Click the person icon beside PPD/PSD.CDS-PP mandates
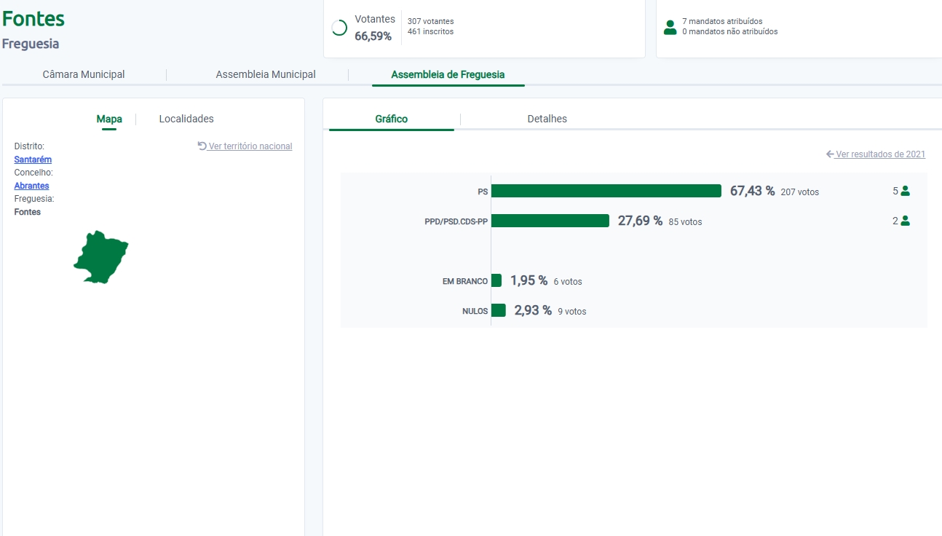The width and height of the screenshot is (942, 536). [x=905, y=221]
